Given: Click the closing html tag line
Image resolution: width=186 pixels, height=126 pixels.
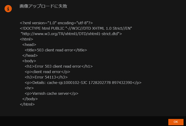Looking at the screenshot, I should [27, 104].
